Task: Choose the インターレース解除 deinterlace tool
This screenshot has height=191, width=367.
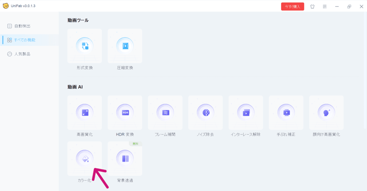Action: [246, 113]
